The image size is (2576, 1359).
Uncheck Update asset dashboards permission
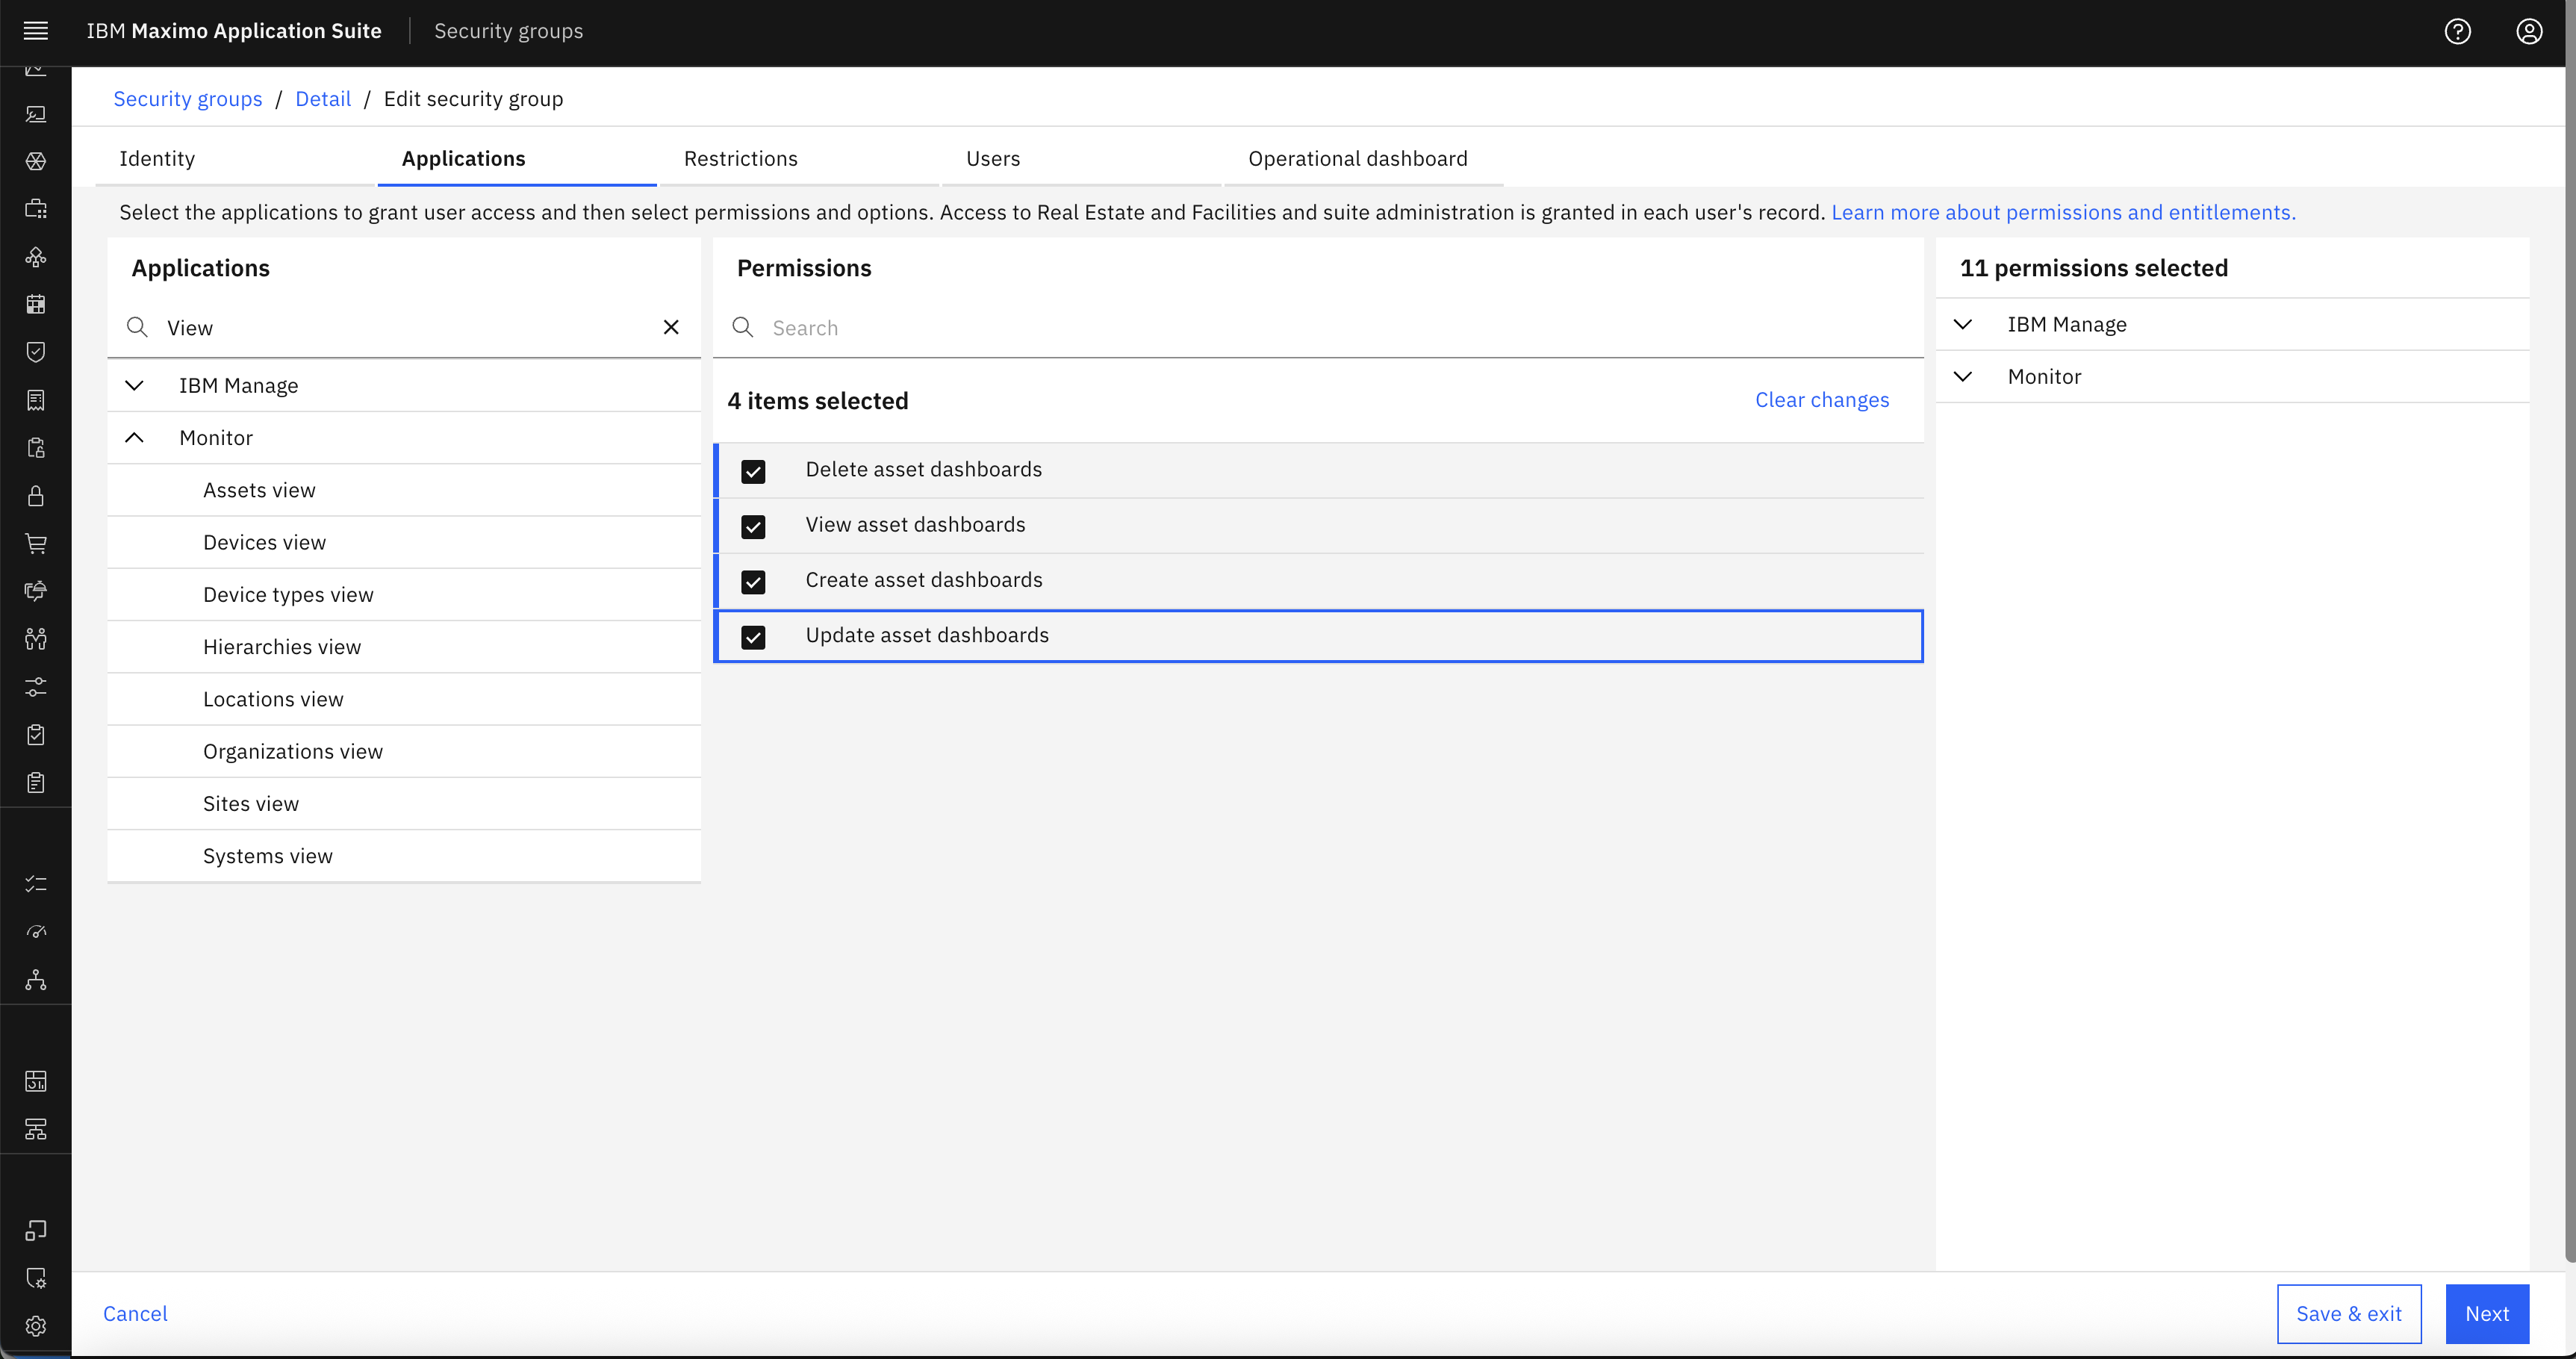coord(753,637)
